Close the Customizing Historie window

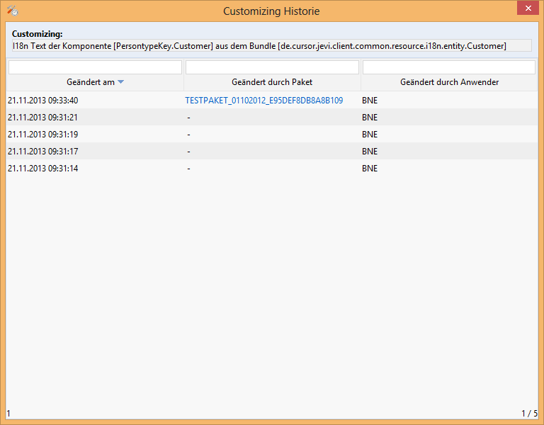[x=526, y=8]
